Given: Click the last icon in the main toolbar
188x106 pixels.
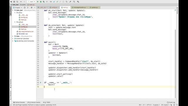Looking at the screenshot, I should [x=78, y=2].
